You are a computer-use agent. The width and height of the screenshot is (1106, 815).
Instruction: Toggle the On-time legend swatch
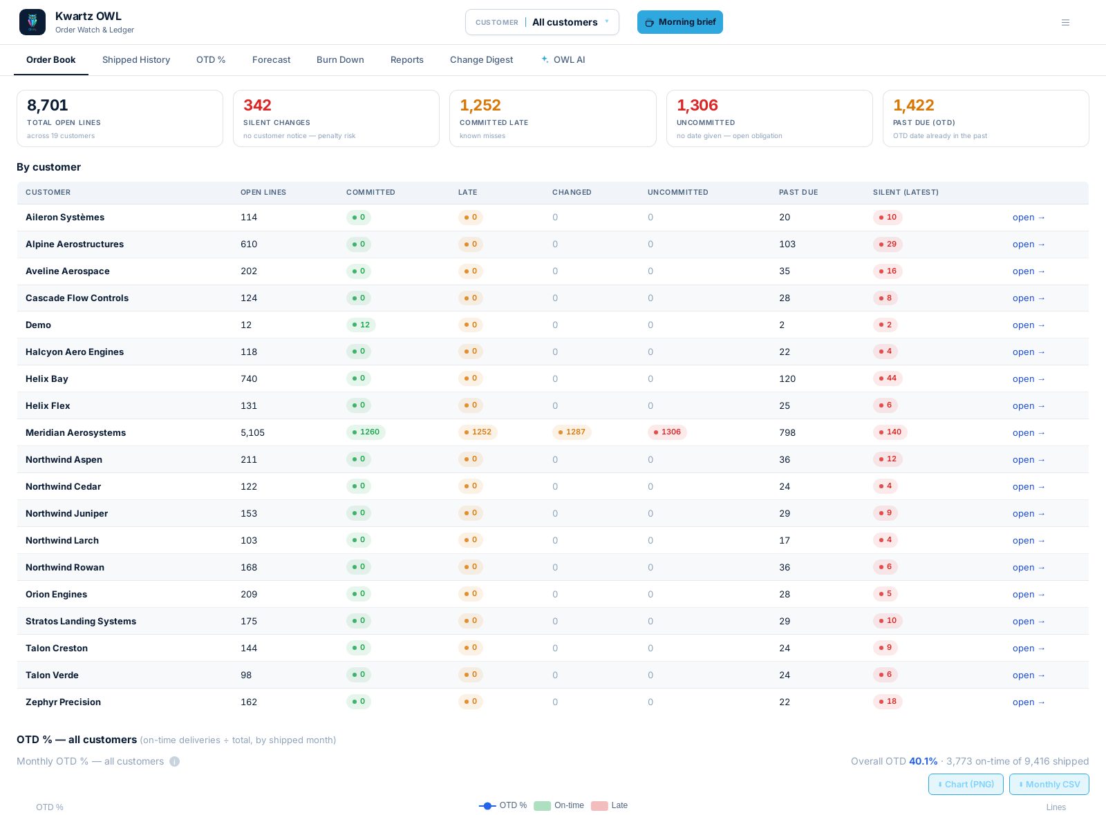click(x=543, y=805)
